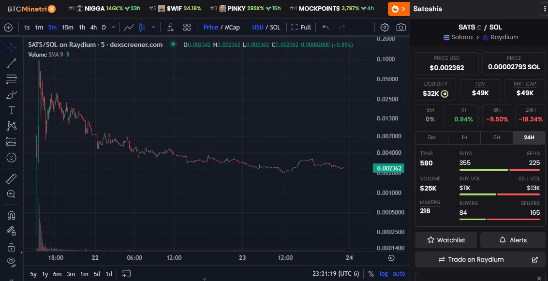Open the patterns tool group
This screenshot has width=548, height=281.
click(x=11, y=126)
